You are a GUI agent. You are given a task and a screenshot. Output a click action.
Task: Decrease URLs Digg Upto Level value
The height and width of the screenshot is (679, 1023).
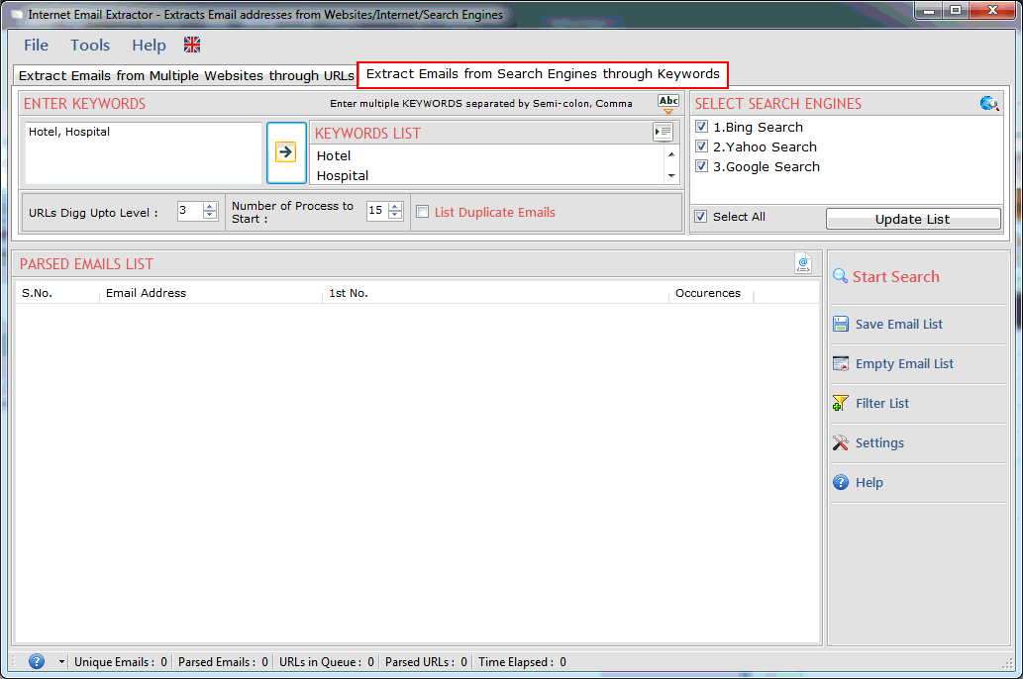tap(209, 215)
